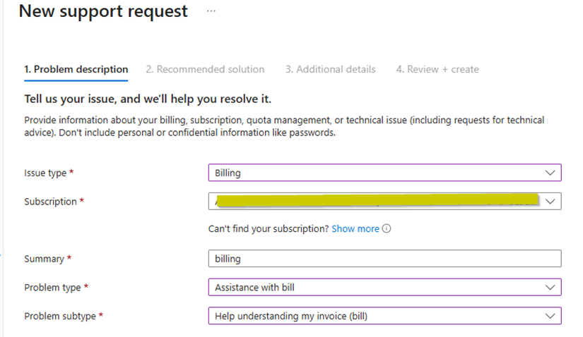Click the chevron arrow in Subscription field

(x=550, y=202)
